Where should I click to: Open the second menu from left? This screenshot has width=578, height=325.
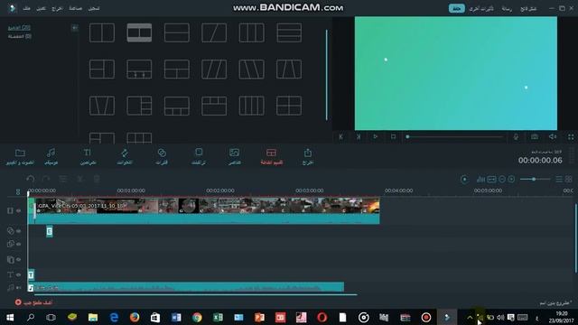pos(41,8)
